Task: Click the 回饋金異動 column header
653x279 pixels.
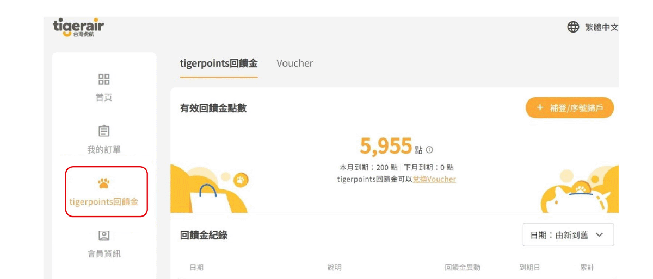Action: click(x=463, y=268)
